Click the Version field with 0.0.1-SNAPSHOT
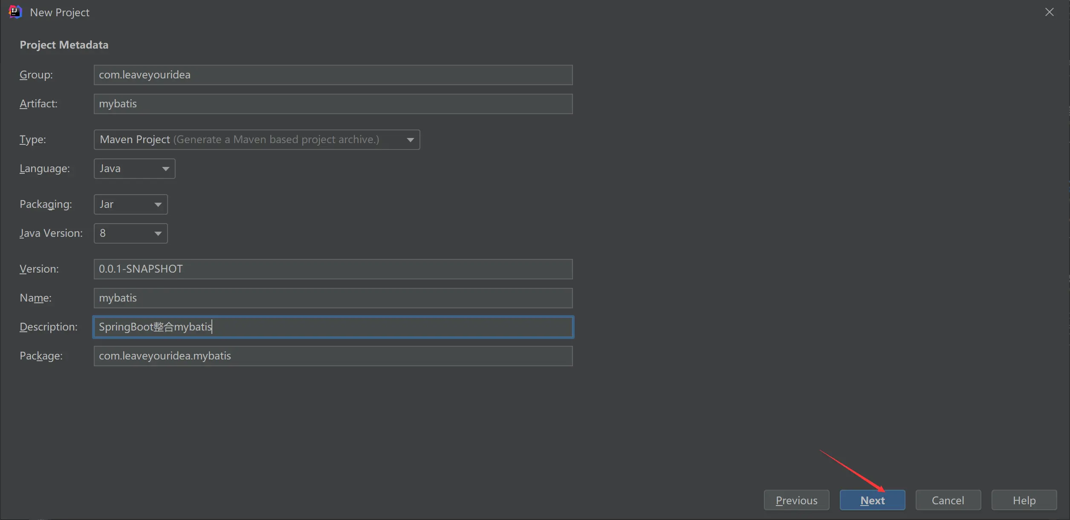1070x520 pixels. click(333, 269)
